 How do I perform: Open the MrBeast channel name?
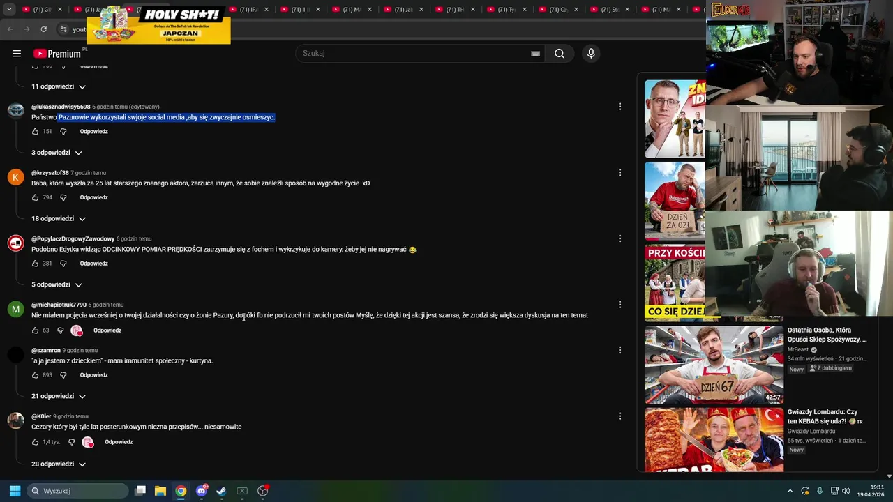pos(798,350)
